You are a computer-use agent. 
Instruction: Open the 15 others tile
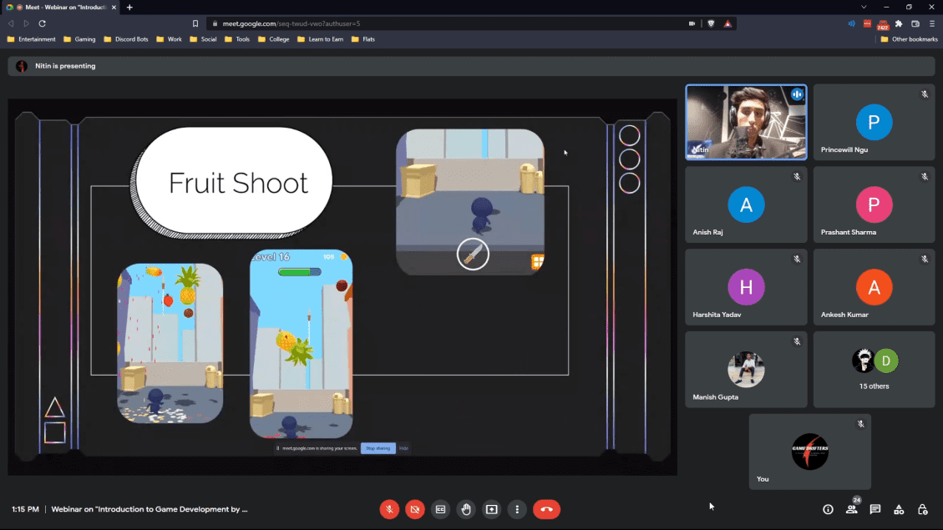pos(874,369)
